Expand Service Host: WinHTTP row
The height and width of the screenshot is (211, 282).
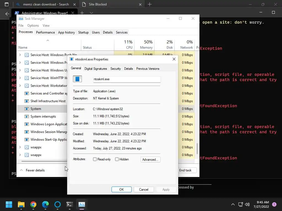click(20, 78)
